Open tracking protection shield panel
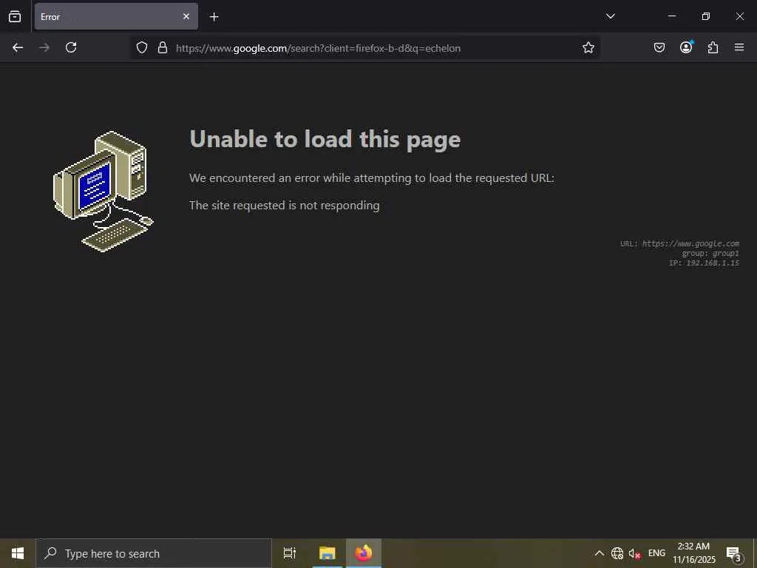The height and width of the screenshot is (568, 757). pyautogui.click(x=141, y=47)
